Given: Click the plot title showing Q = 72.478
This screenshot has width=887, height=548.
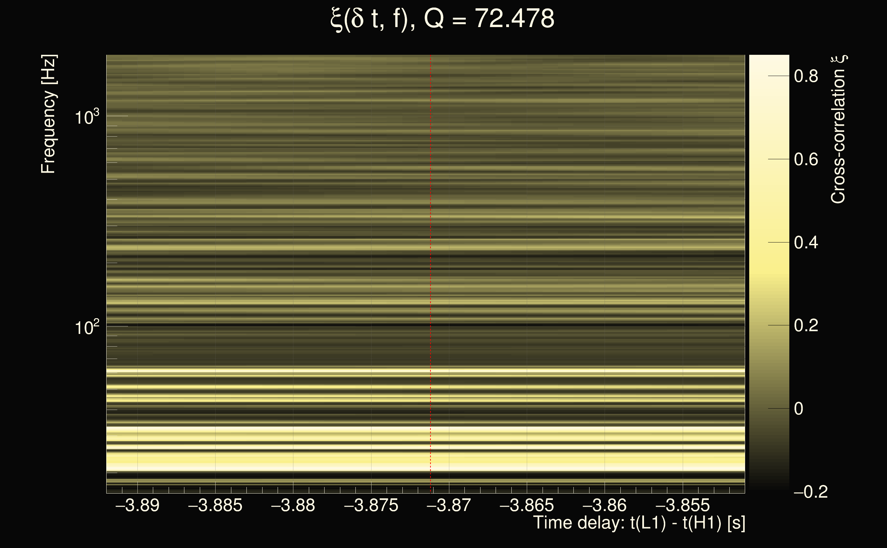Looking at the screenshot, I should [442, 19].
